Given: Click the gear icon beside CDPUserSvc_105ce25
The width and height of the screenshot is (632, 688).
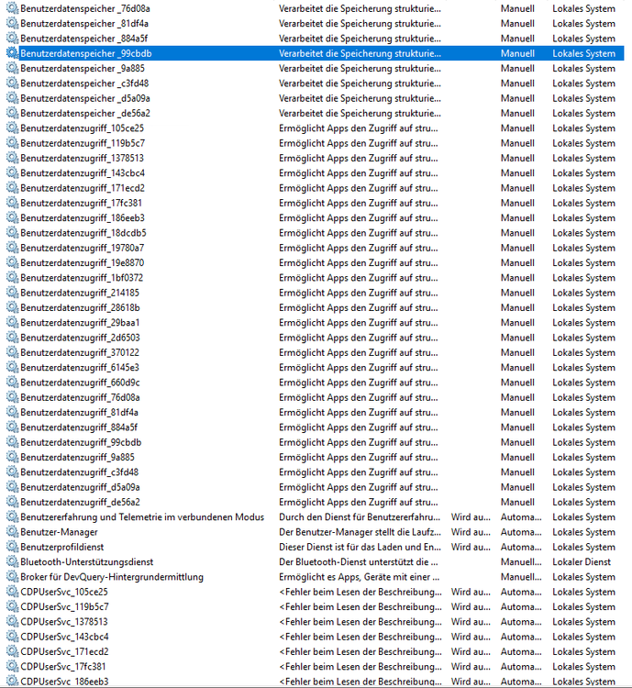Looking at the screenshot, I should (12, 592).
